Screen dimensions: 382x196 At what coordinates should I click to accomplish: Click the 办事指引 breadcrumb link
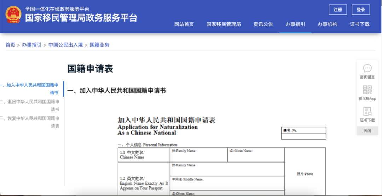tap(32, 45)
